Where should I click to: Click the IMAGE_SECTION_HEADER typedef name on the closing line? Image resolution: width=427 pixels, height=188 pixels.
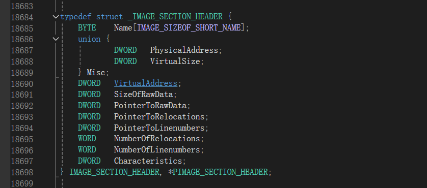click(114, 172)
